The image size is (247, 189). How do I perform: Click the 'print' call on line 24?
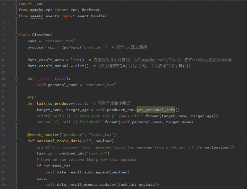tap(42, 147)
